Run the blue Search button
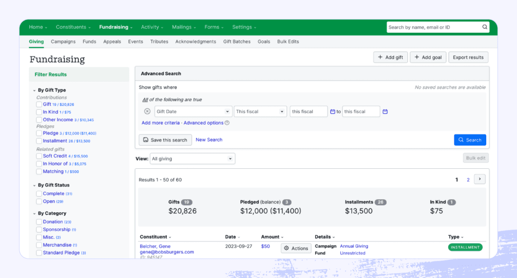The image size is (517, 278). [470, 140]
